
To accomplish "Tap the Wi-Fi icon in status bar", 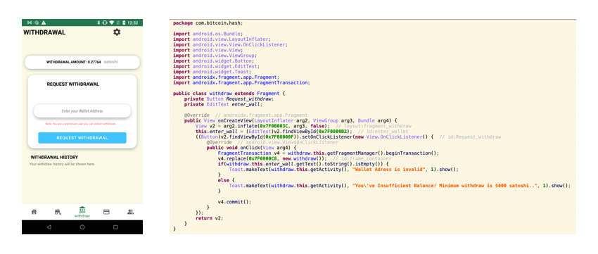I will [x=112, y=23].
